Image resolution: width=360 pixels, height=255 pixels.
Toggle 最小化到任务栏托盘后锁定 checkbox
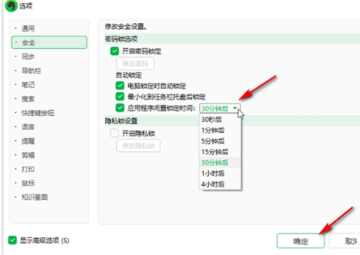[120, 96]
